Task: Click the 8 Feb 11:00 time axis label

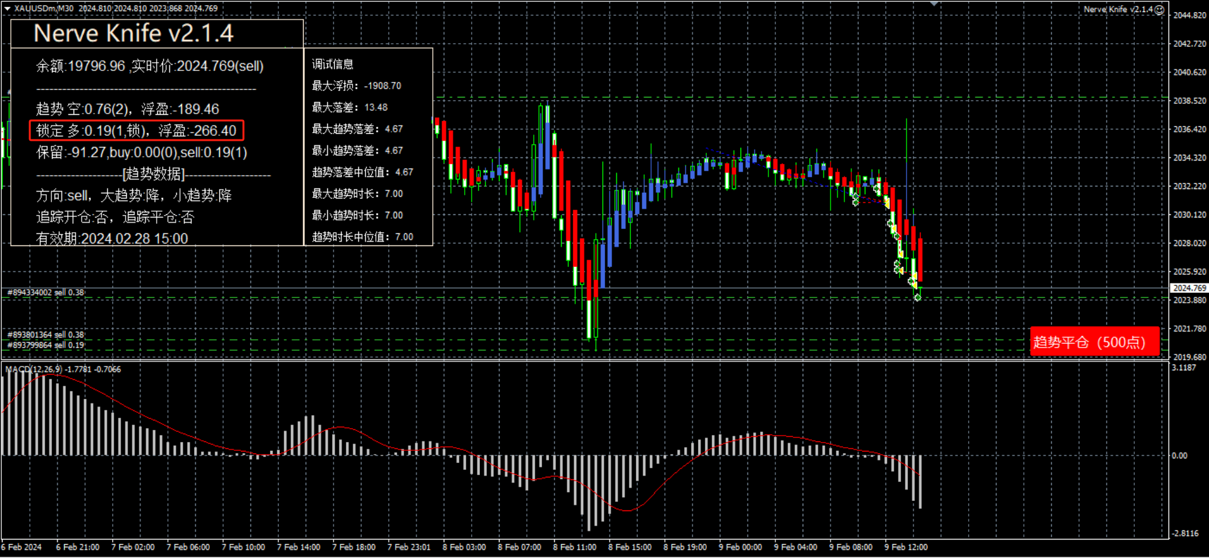Action: 574,547
